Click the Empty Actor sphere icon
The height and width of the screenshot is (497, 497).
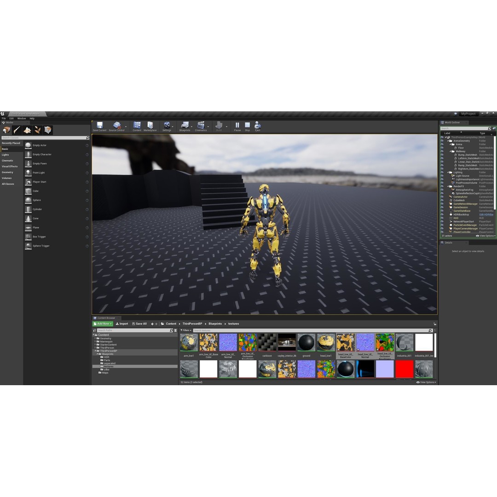tap(28, 145)
